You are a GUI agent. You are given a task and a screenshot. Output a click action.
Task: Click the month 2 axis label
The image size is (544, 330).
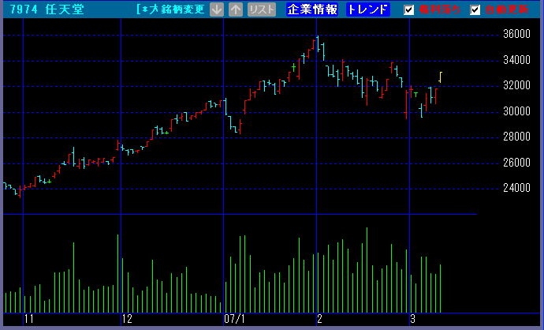320,319
